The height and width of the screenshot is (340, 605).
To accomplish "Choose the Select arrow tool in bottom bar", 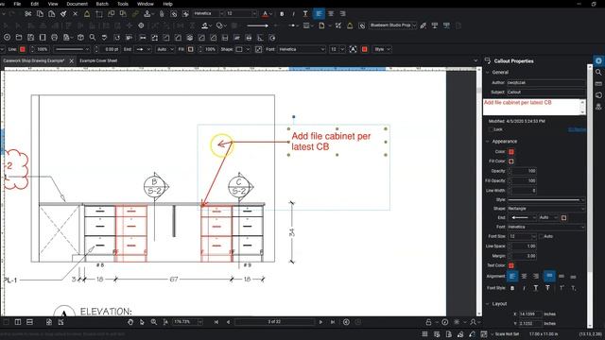I will [x=142, y=322].
